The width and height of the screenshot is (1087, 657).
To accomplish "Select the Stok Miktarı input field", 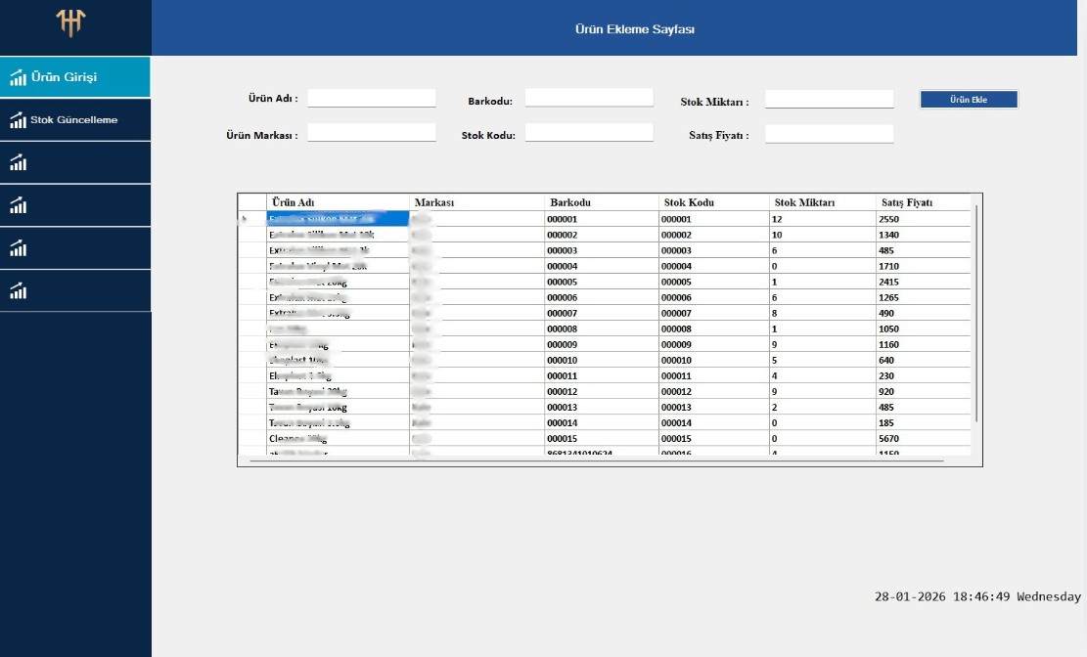I will click(829, 99).
